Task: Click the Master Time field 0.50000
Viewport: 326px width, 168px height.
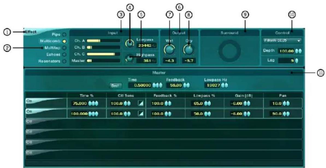Action: (140, 85)
